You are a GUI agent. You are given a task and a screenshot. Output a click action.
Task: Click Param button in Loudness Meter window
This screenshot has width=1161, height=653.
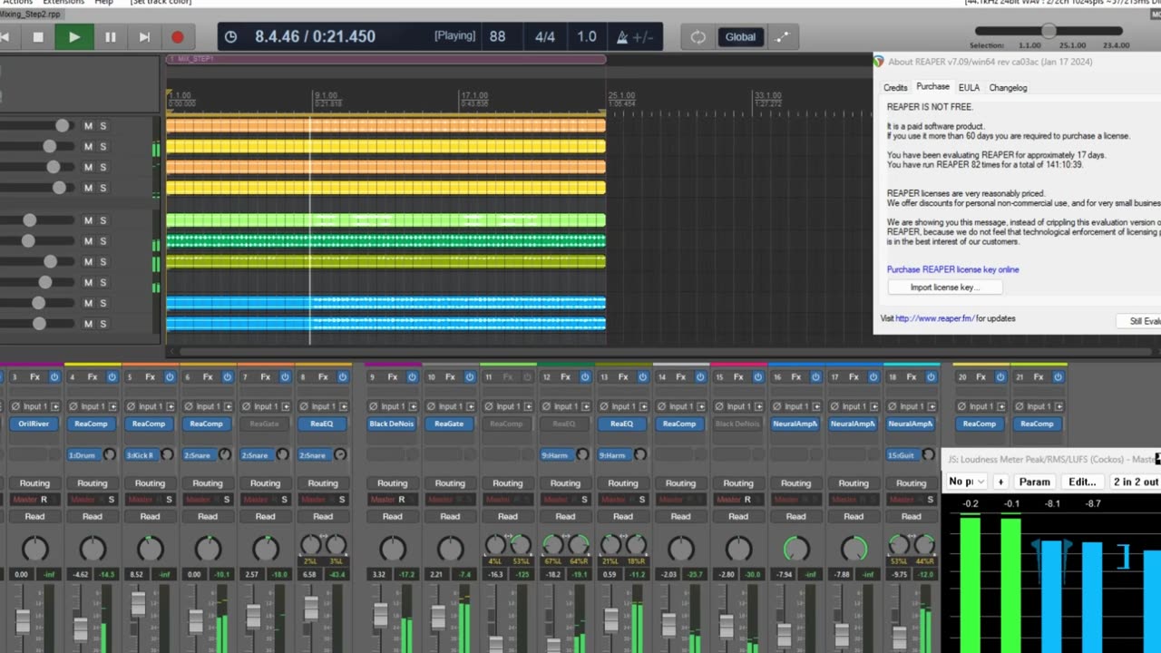1034,482
